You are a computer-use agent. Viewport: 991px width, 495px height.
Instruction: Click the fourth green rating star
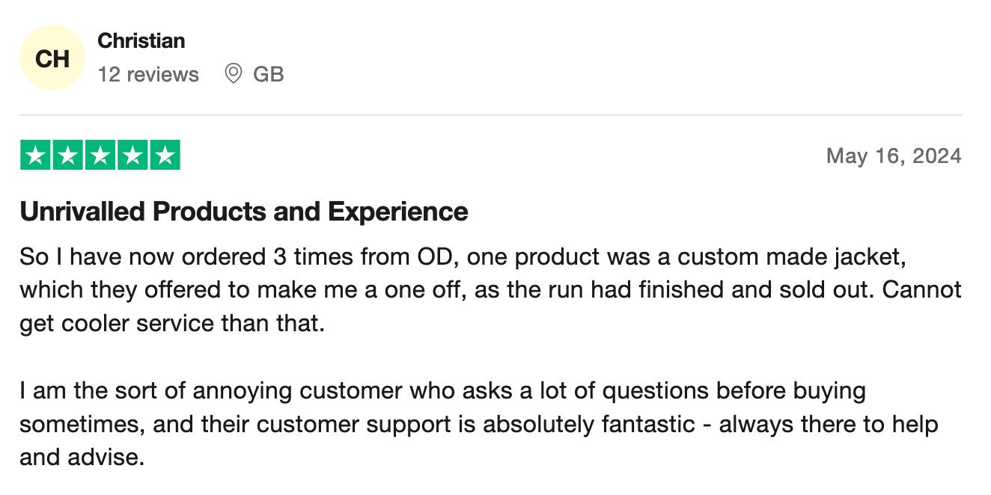pos(132,155)
